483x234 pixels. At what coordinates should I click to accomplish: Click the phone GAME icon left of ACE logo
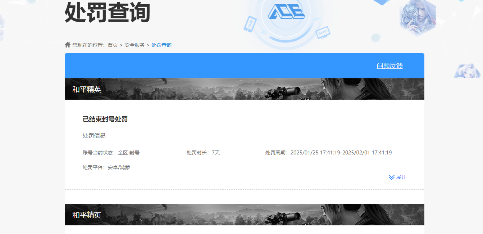250,24
